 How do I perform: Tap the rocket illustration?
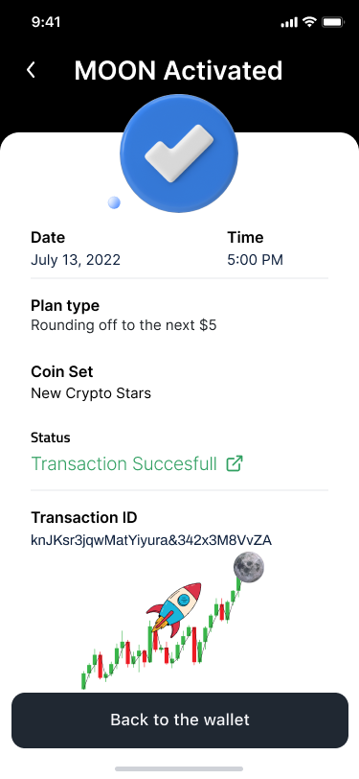coord(174,608)
